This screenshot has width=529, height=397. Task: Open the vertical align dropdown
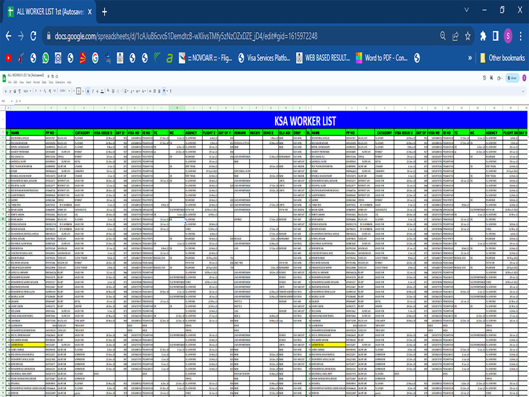point(132,91)
